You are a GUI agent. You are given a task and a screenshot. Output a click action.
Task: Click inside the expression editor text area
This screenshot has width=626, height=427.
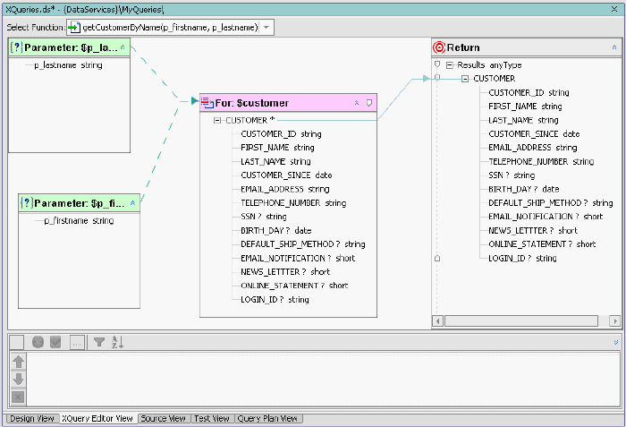click(x=324, y=380)
